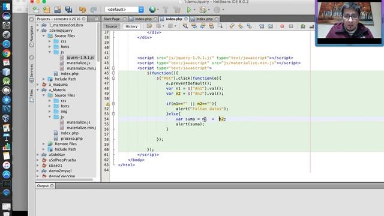Open Google Chrome from the Dock
The width and height of the screenshot is (384, 216).
(x=7, y=53)
